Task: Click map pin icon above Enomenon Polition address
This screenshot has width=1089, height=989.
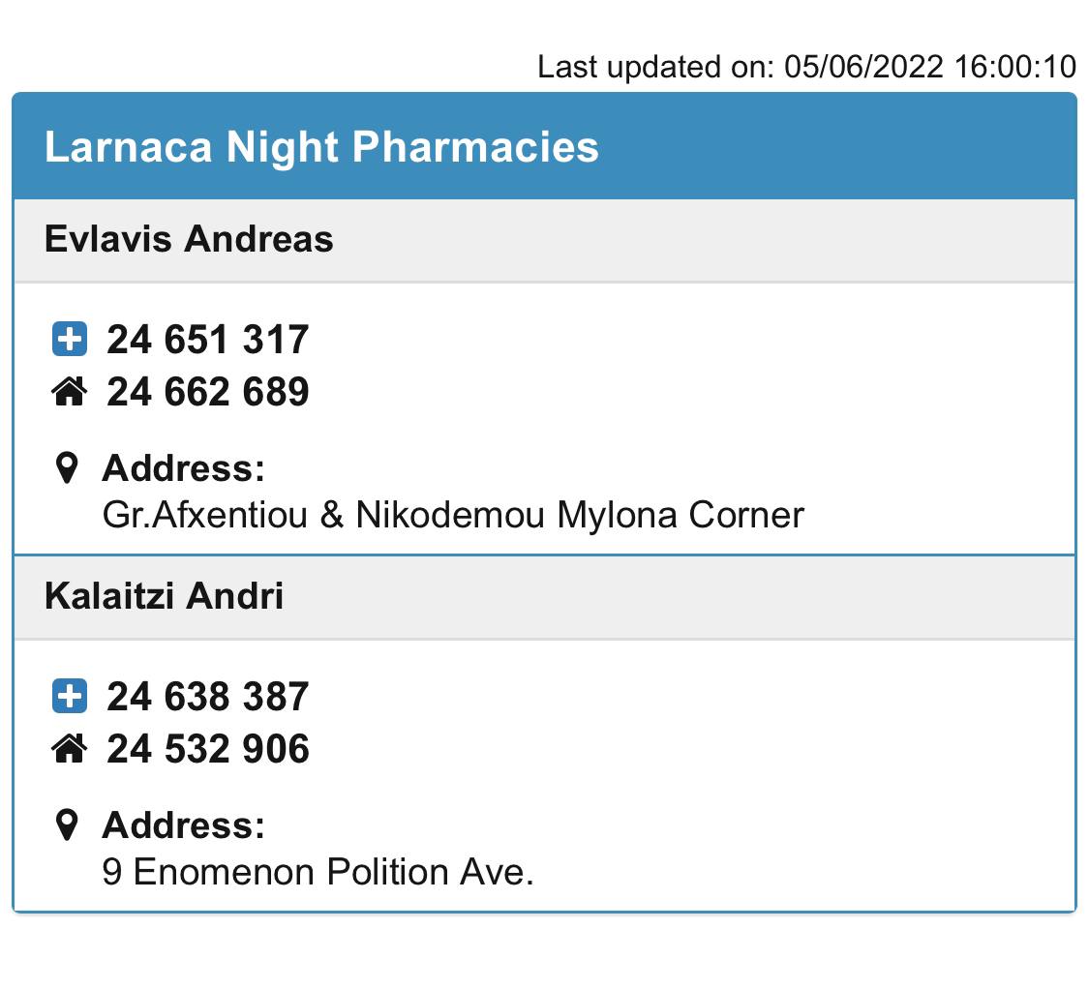Action: tap(67, 826)
